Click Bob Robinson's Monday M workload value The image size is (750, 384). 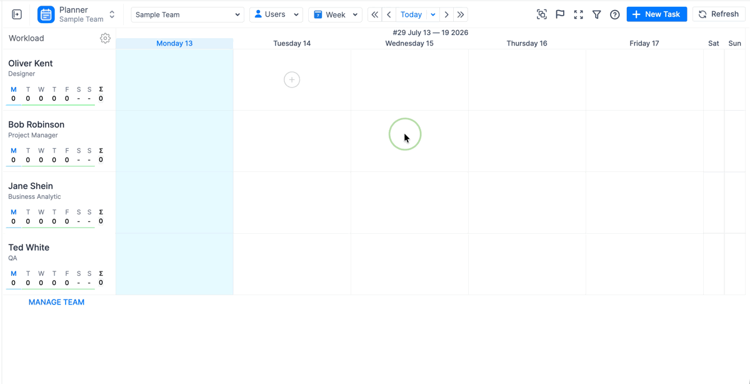pyautogui.click(x=14, y=159)
